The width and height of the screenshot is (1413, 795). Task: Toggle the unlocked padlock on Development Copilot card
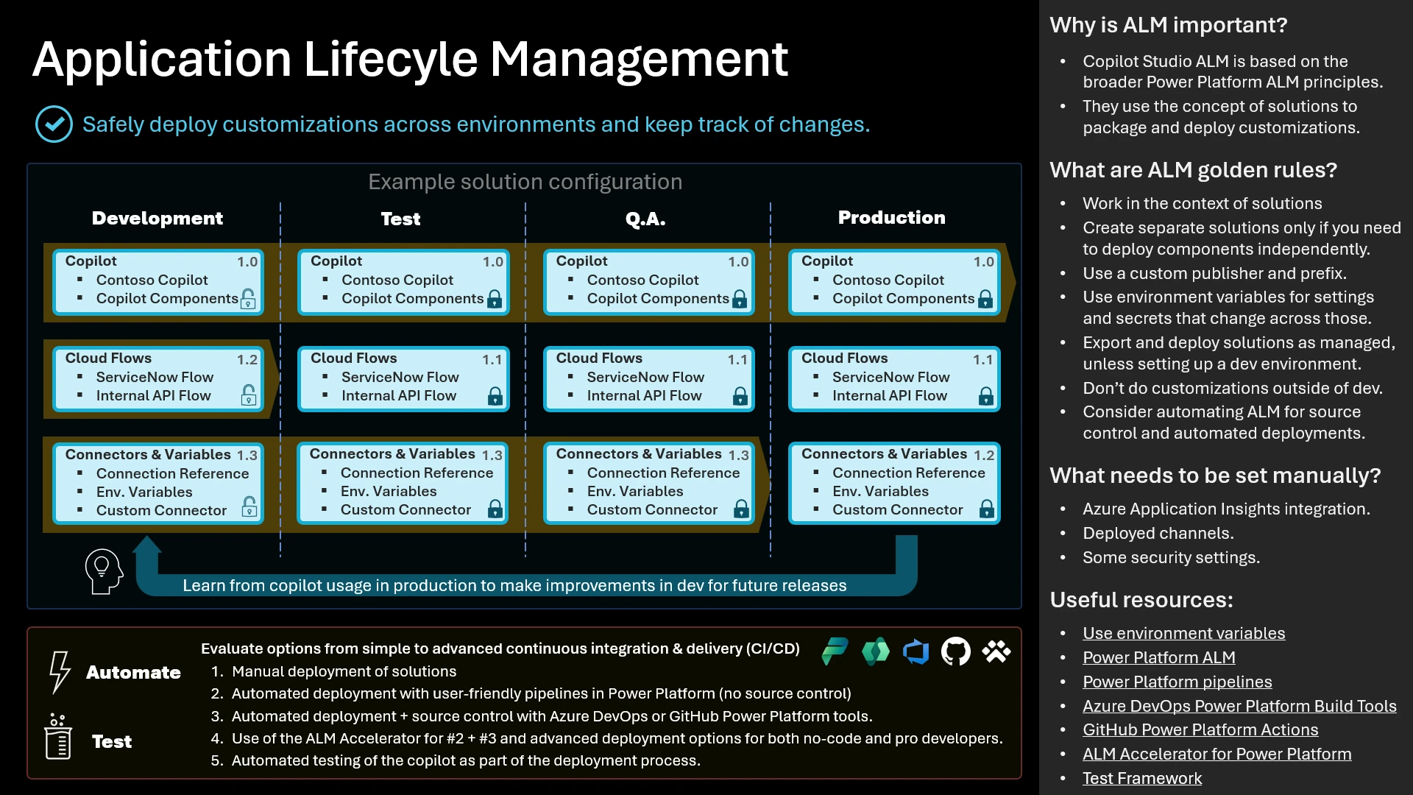pyautogui.click(x=249, y=299)
